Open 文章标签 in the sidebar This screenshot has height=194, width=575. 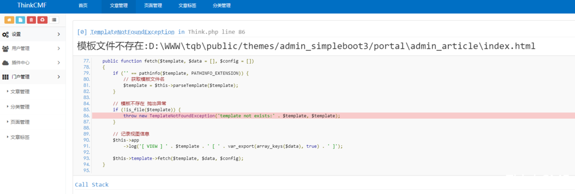(20, 137)
